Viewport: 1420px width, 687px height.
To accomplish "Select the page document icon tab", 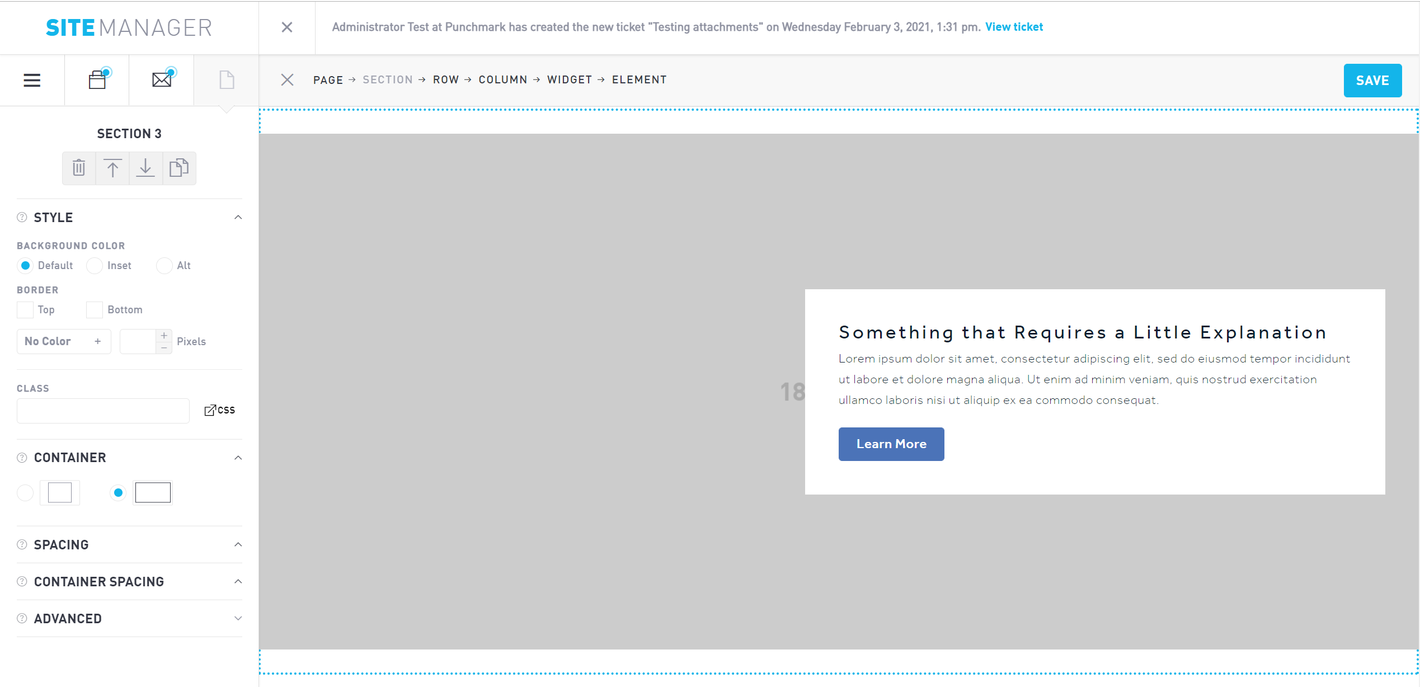I will point(227,80).
